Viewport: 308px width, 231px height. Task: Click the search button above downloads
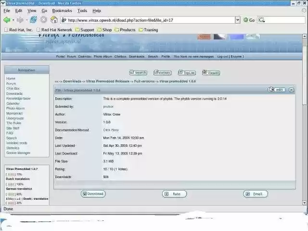138,73
